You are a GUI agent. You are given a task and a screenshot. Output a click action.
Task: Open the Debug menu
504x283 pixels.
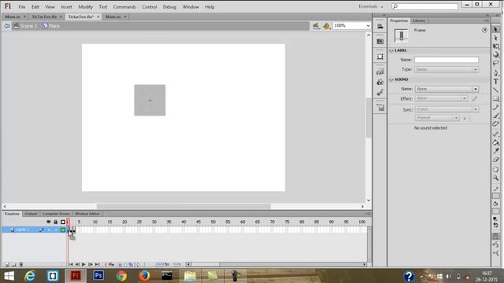tap(169, 7)
